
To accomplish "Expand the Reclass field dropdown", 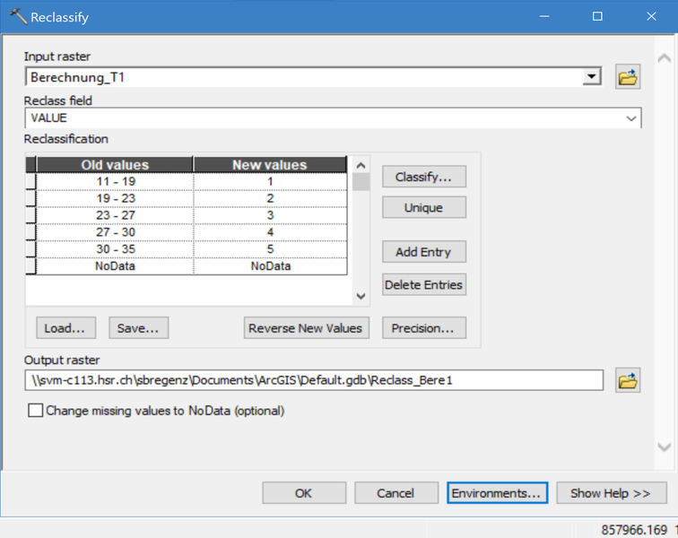I will (x=631, y=118).
